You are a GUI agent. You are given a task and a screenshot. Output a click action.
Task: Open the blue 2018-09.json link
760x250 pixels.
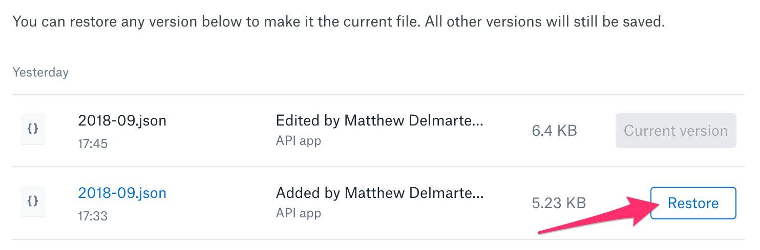[x=122, y=193]
